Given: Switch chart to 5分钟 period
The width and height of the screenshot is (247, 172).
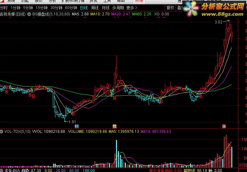Looking at the screenshot, I should pyautogui.click(x=28, y=8).
